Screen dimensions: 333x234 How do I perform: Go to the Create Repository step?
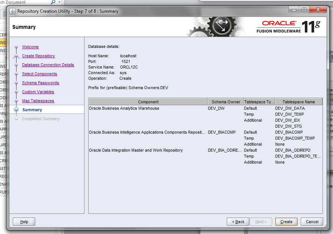[x=38, y=56]
